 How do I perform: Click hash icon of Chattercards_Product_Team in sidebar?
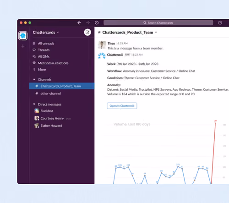pos(37,86)
